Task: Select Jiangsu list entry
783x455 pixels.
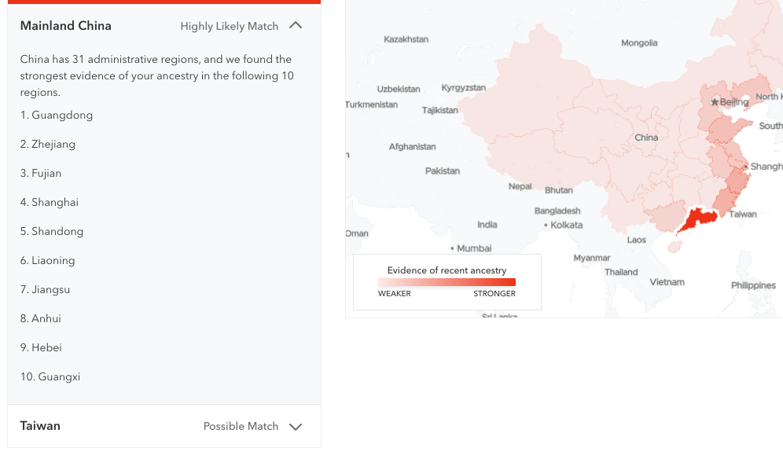Action: coord(45,289)
